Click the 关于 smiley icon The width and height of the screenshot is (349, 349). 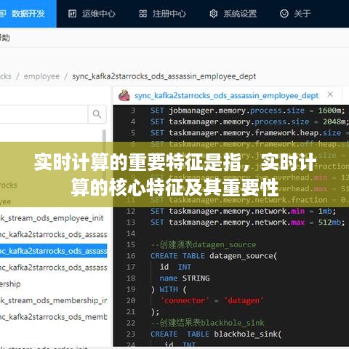[284, 14]
